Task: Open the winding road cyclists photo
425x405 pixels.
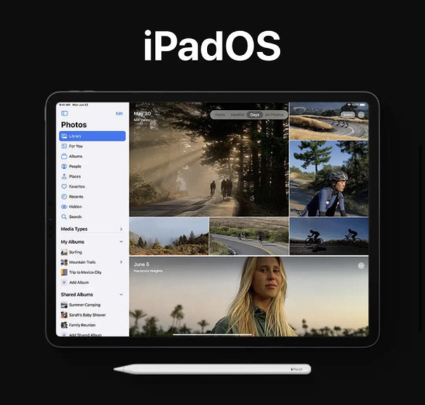Action: 329,121
